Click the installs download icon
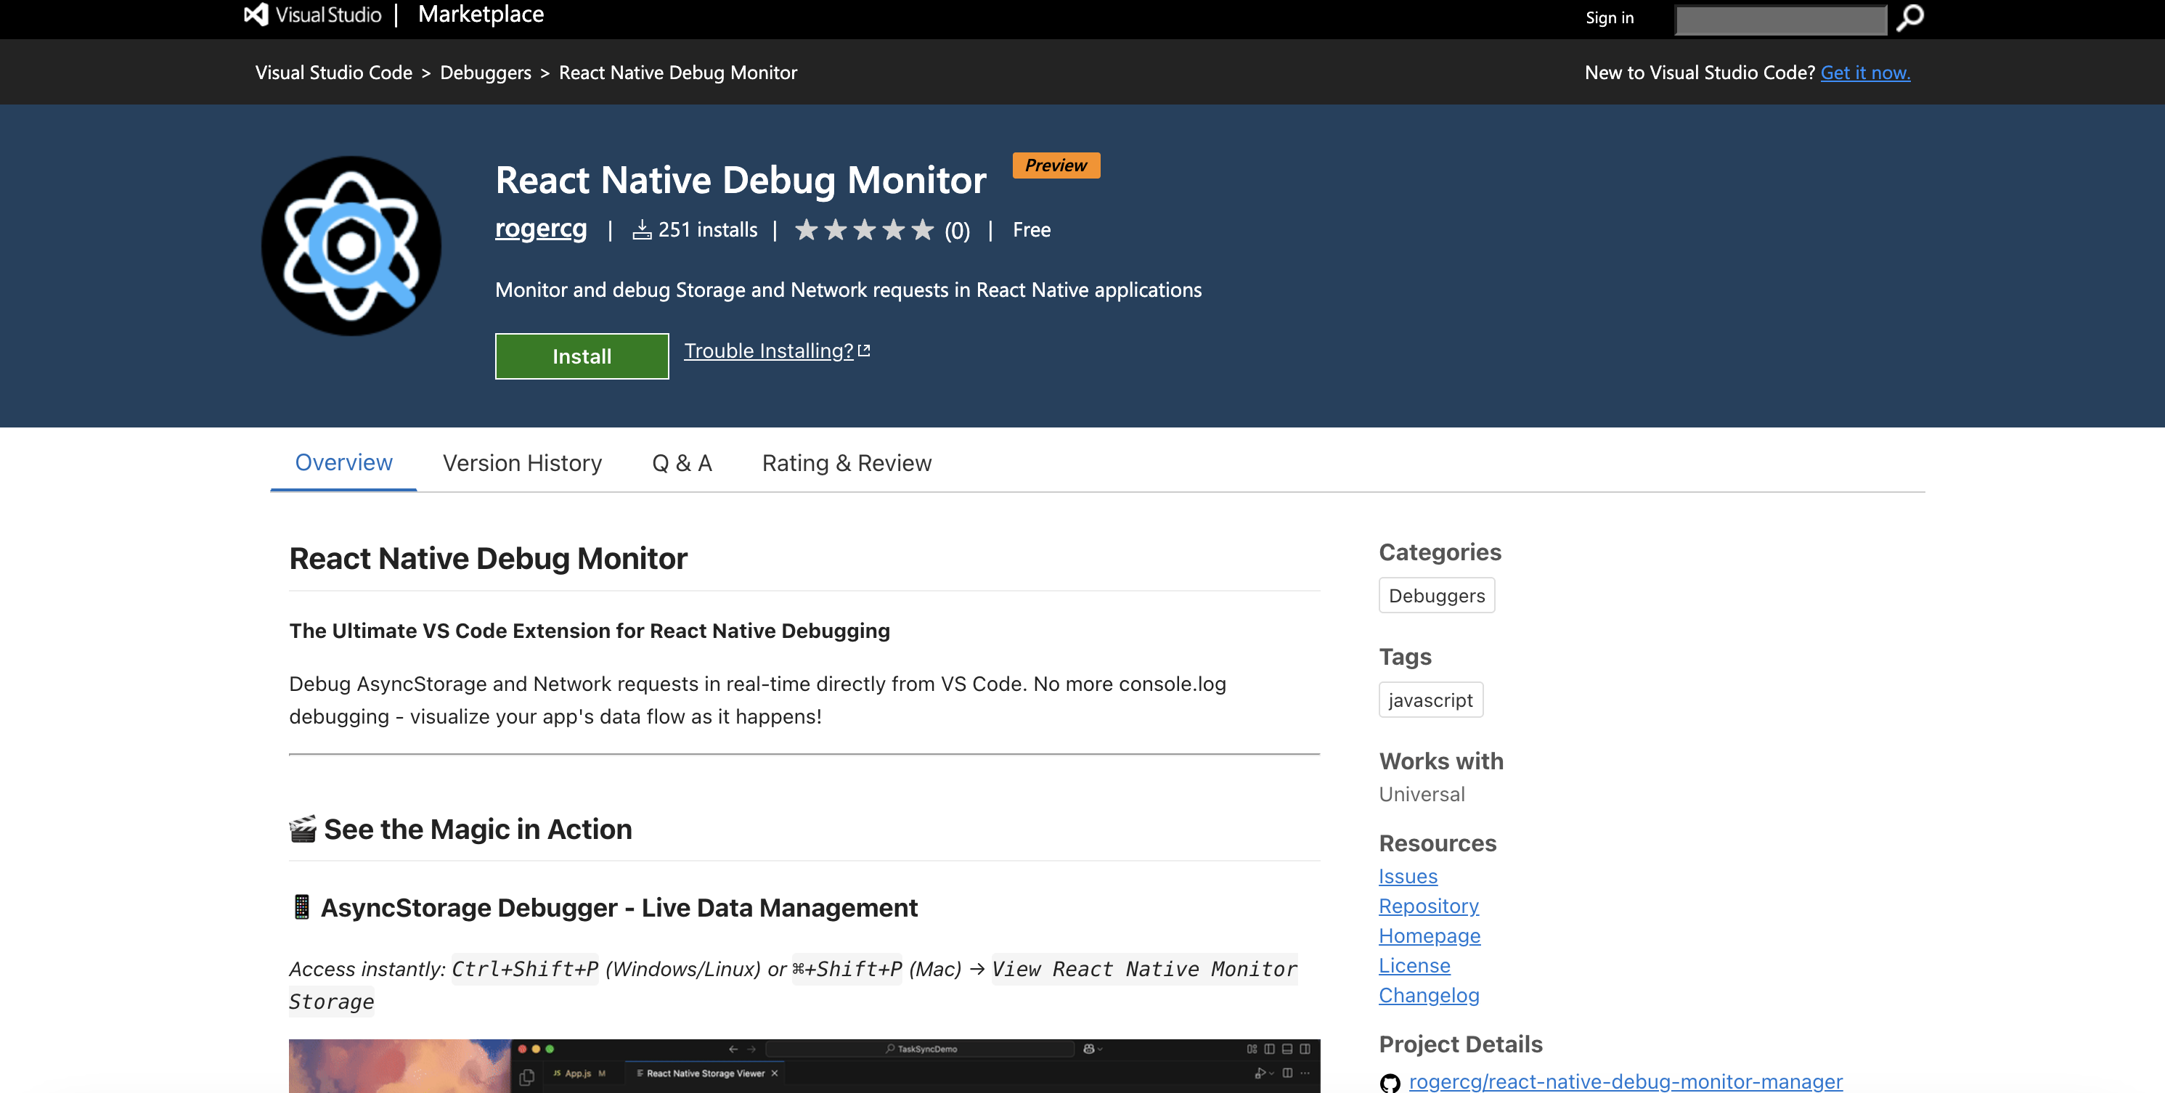2165x1093 pixels. pos(642,229)
